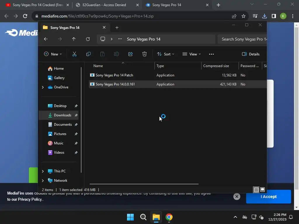Open a new Chrome tab
Image resolution: width=299 pixels, height=224 pixels.
tap(218, 5)
